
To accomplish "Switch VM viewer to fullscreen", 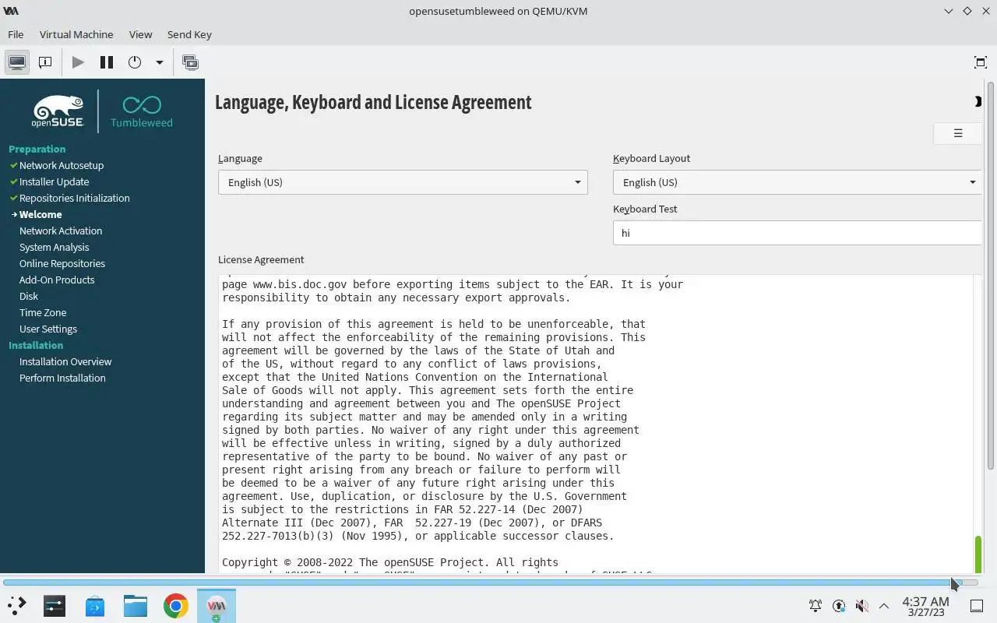I will [981, 62].
